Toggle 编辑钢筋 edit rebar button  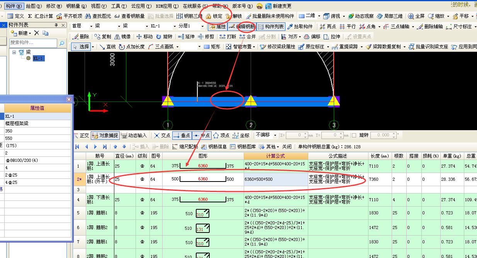[x=241, y=27]
